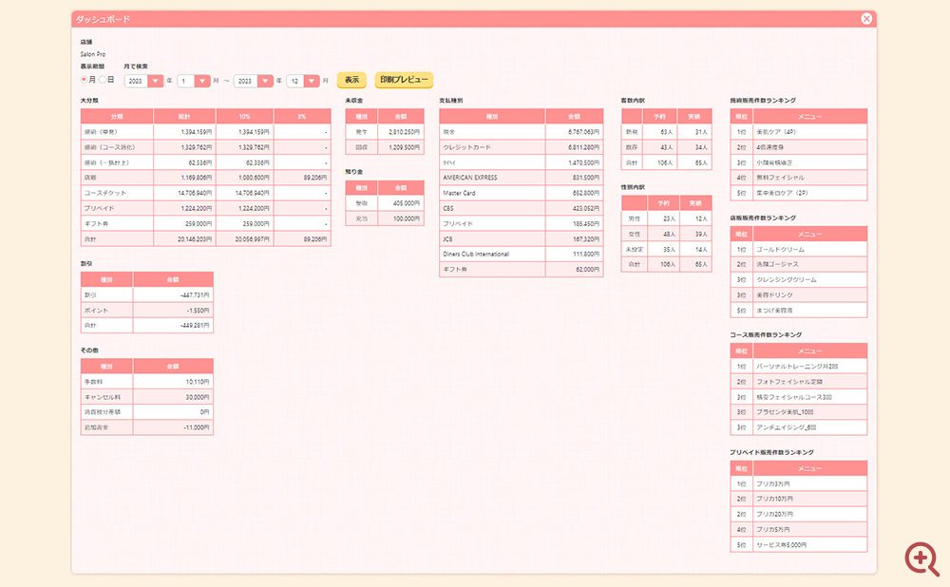Select the アンチエイジング_6回 ranking entry
Screen dimensions: 950x587
(x=787, y=427)
